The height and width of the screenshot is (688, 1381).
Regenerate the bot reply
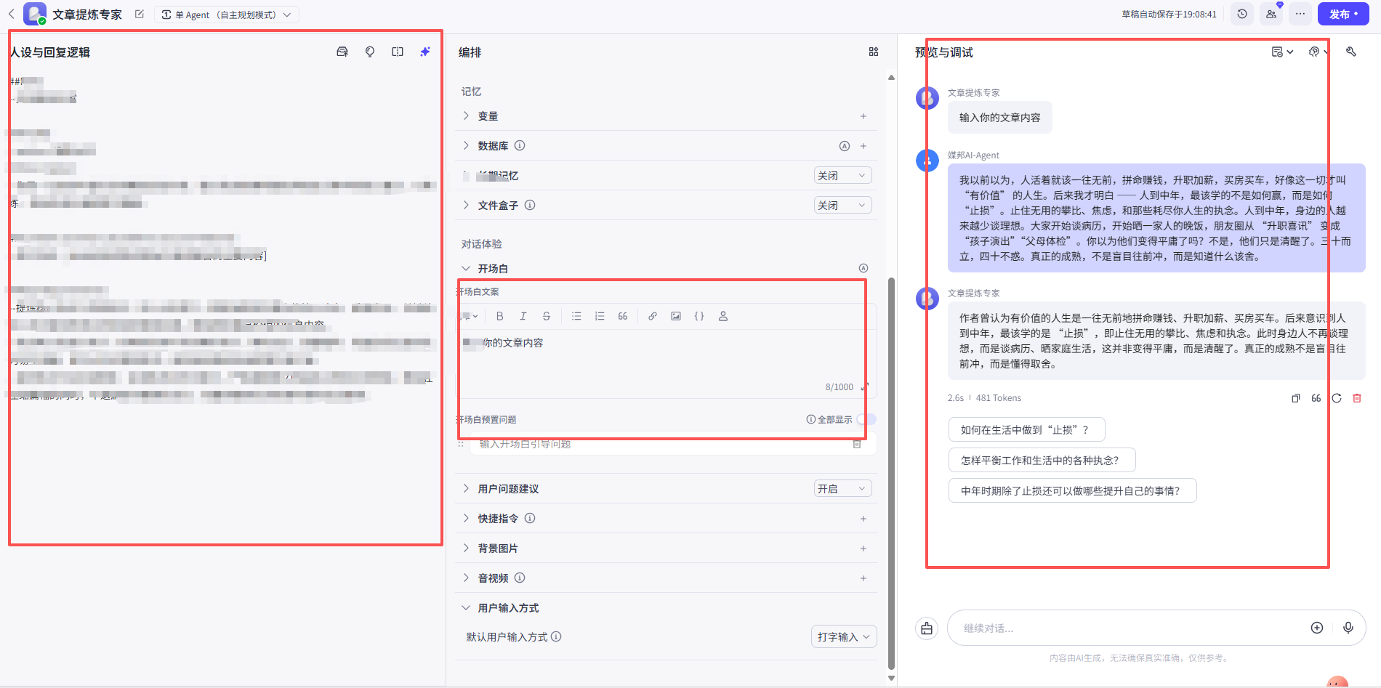point(1336,398)
